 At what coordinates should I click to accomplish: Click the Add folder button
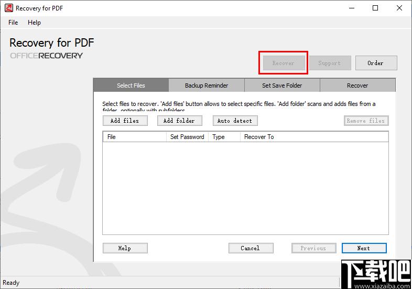pos(180,121)
